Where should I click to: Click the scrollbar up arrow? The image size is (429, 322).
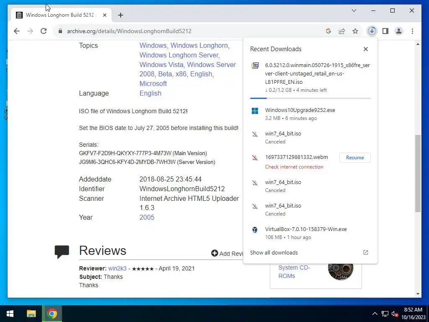pos(418,44)
